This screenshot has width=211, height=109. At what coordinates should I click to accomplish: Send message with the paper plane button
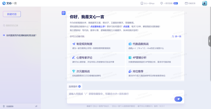(178, 99)
